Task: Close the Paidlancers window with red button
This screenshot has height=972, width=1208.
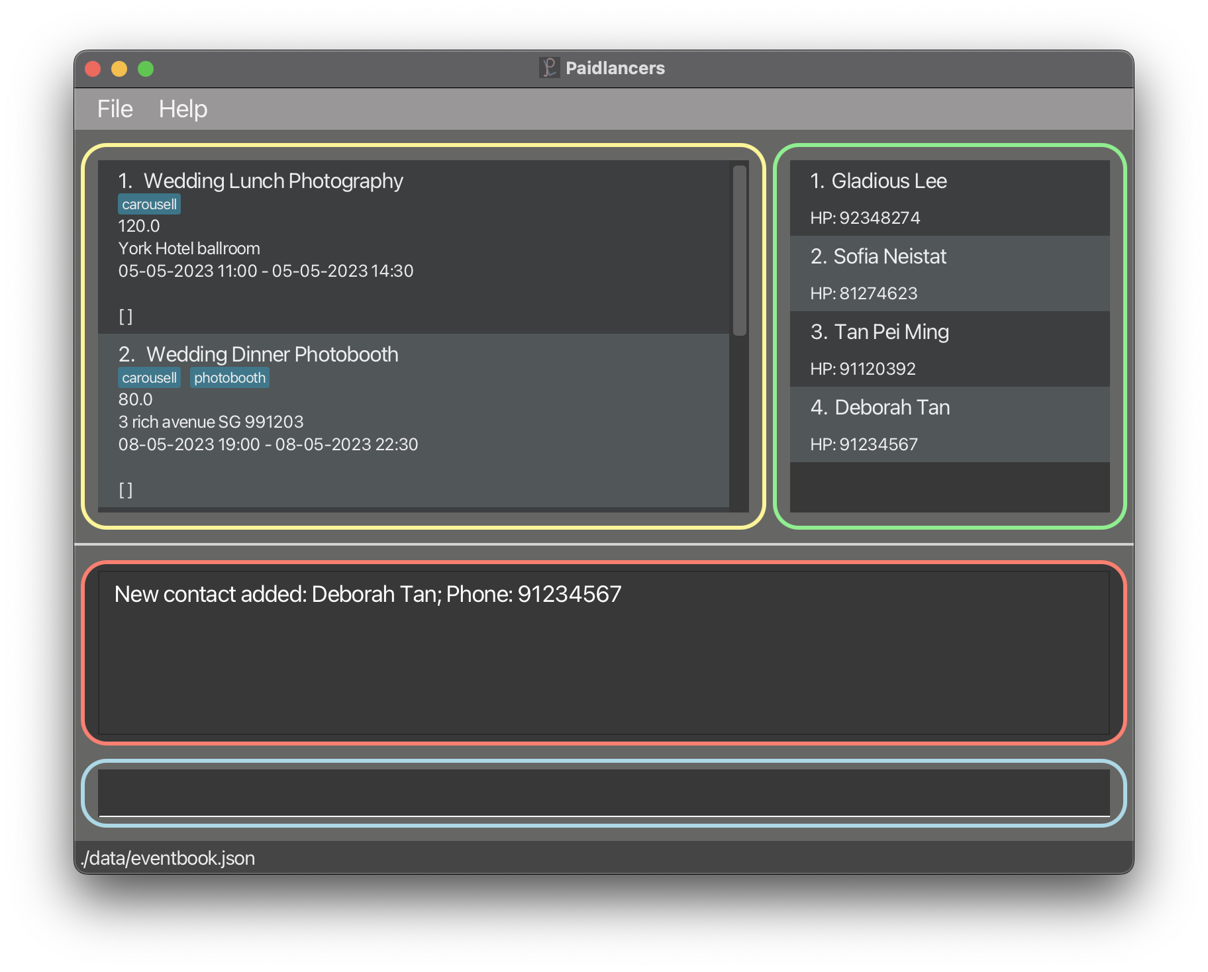Action: pyautogui.click(x=93, y=69)
